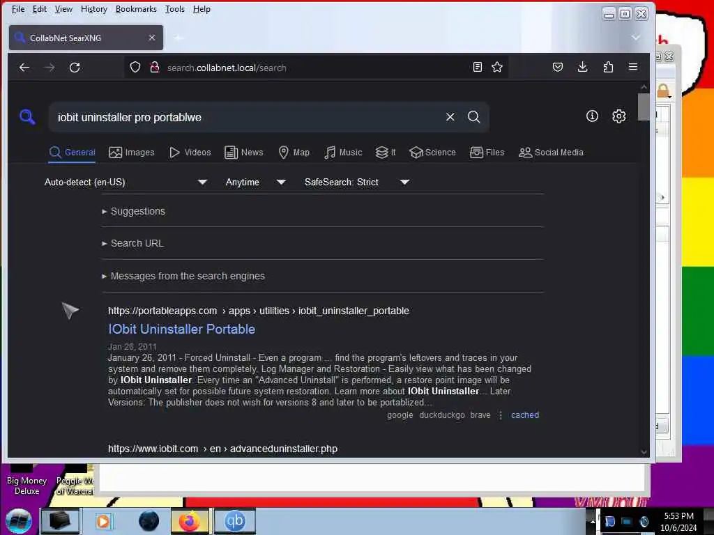This screenshot has height=535, width=714.
Task: Click the result engines vertical dots
Action: click(x=501, y=415)
